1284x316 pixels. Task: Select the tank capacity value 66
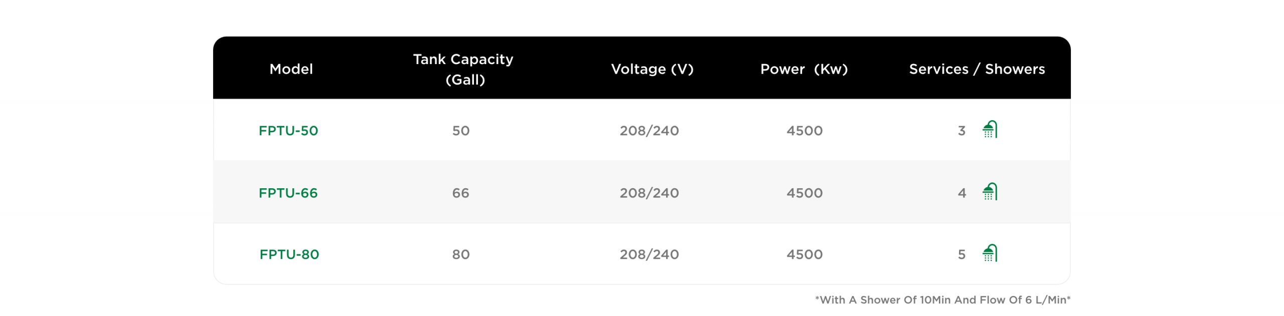coord(461,193)
